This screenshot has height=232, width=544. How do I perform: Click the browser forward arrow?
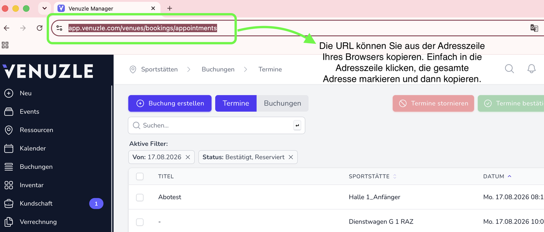pos(23,28)
